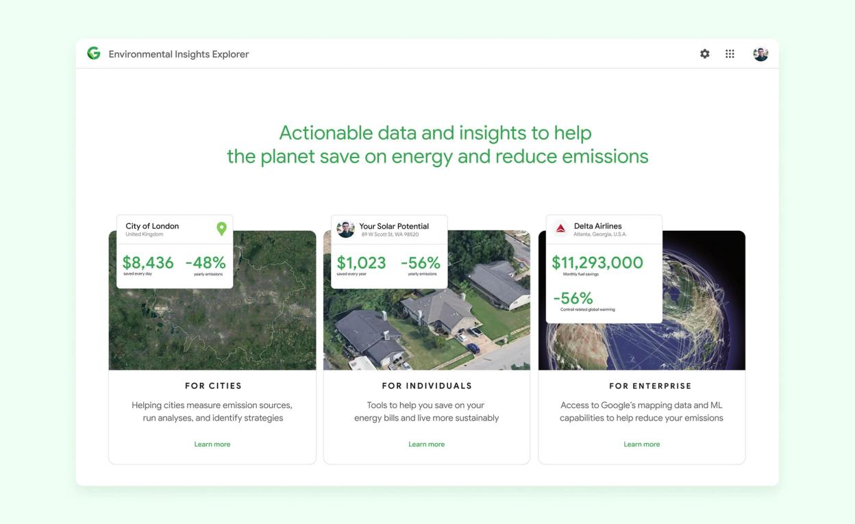
Task: Click the Access to Google's mapping data description
Action: pyautogui.click(x=641, y=412)
